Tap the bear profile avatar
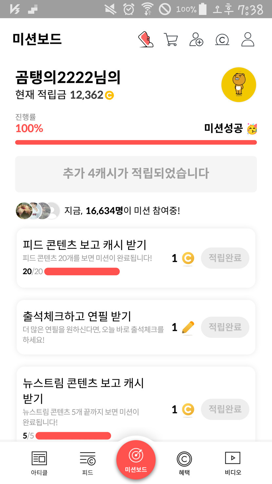272x484 pixels. click(239, 85)
